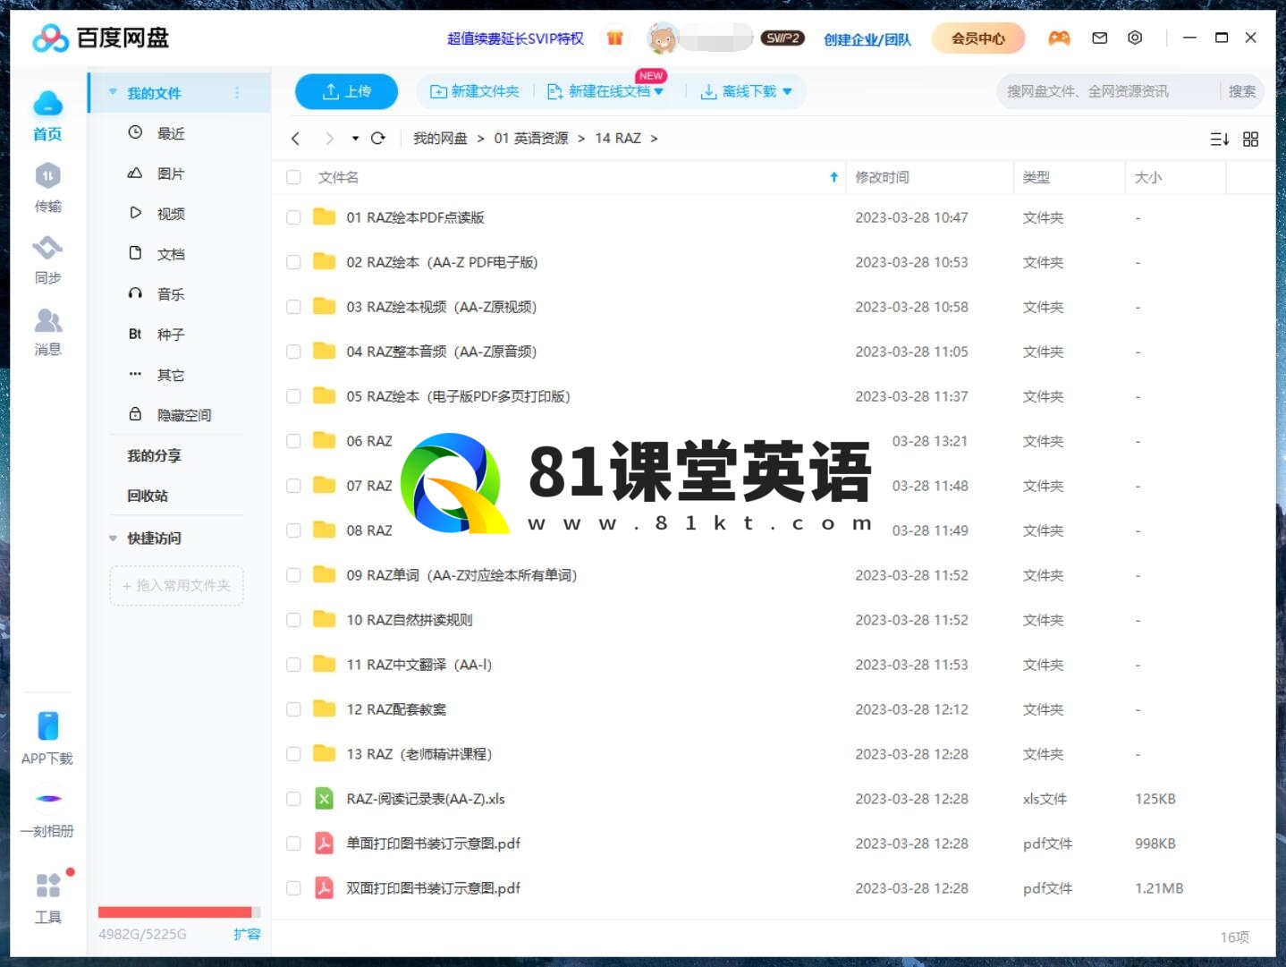Open the 消息 messages sidebar icon
Image resolution: width=1286 pixels, height=967 pixels.
[x=47, y=331]
